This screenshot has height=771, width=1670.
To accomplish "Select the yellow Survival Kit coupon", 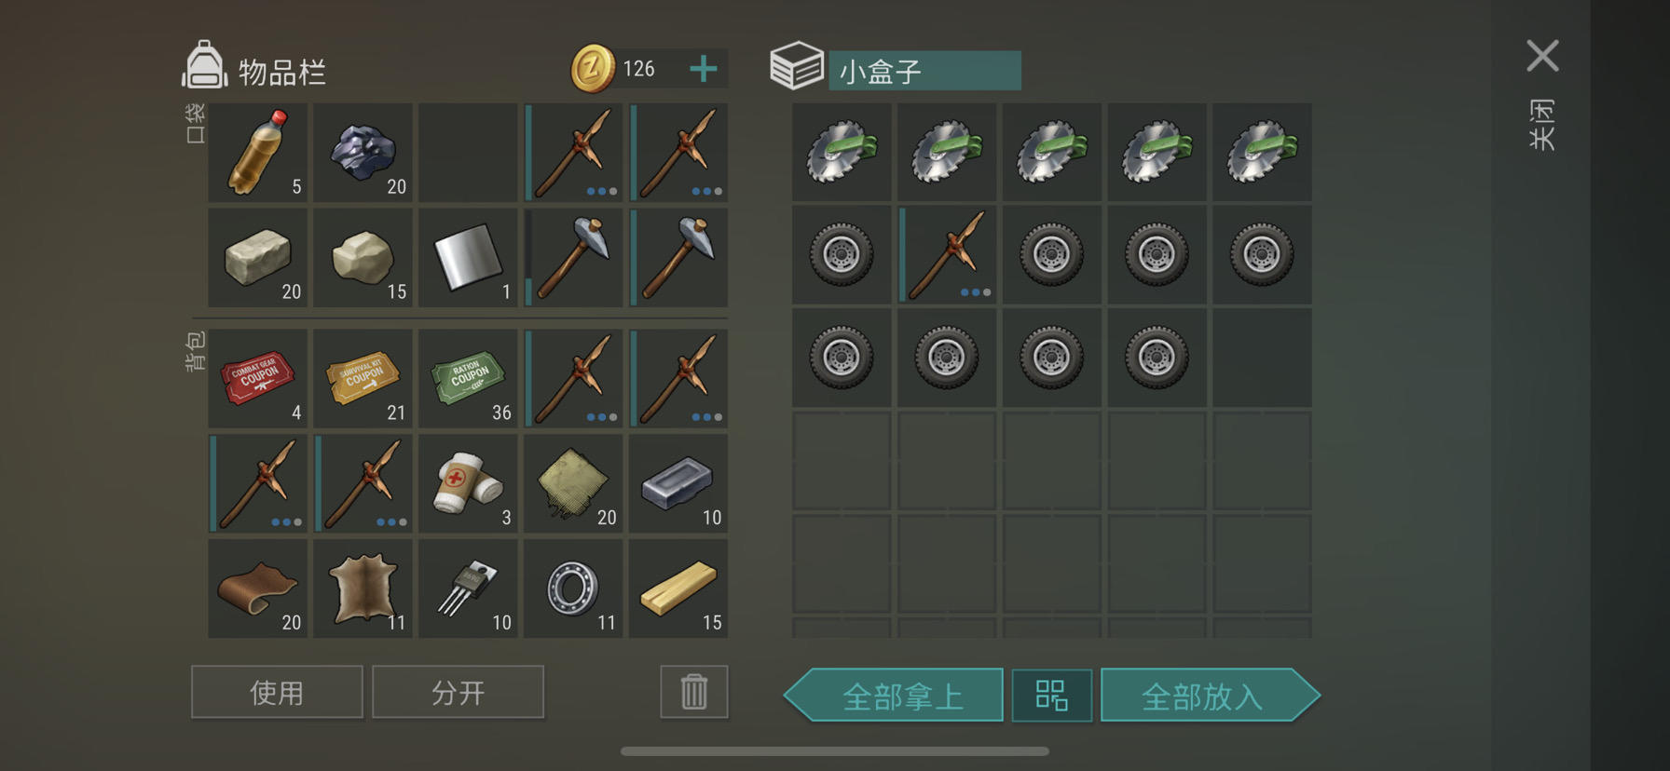I will pyautogui.click(x=363, y=378).
